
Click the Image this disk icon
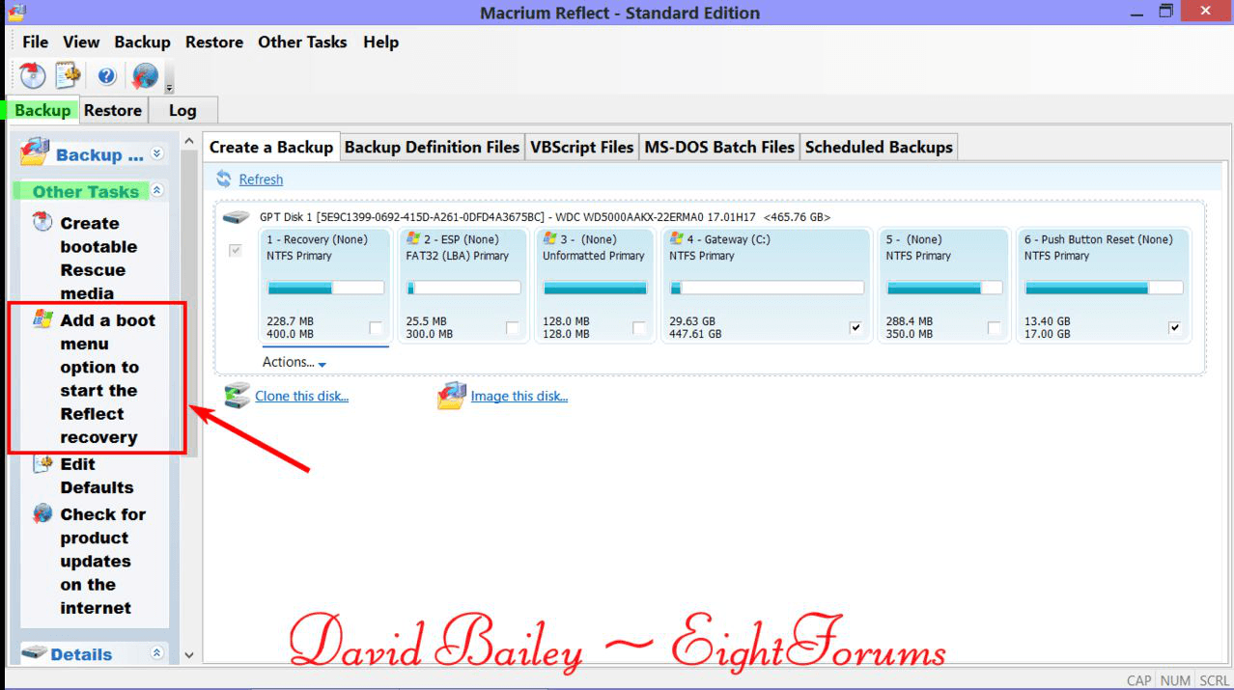point(451,396)
